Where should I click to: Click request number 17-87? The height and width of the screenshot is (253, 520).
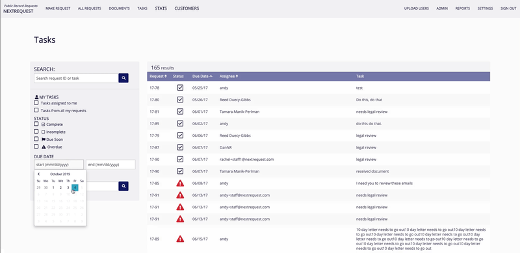pos(155,148)
